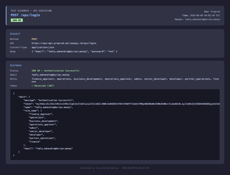Click the 'Body' label in Request
Image resolution: width=230 pixels, height=175 pixels.
(x=13, y=51)
